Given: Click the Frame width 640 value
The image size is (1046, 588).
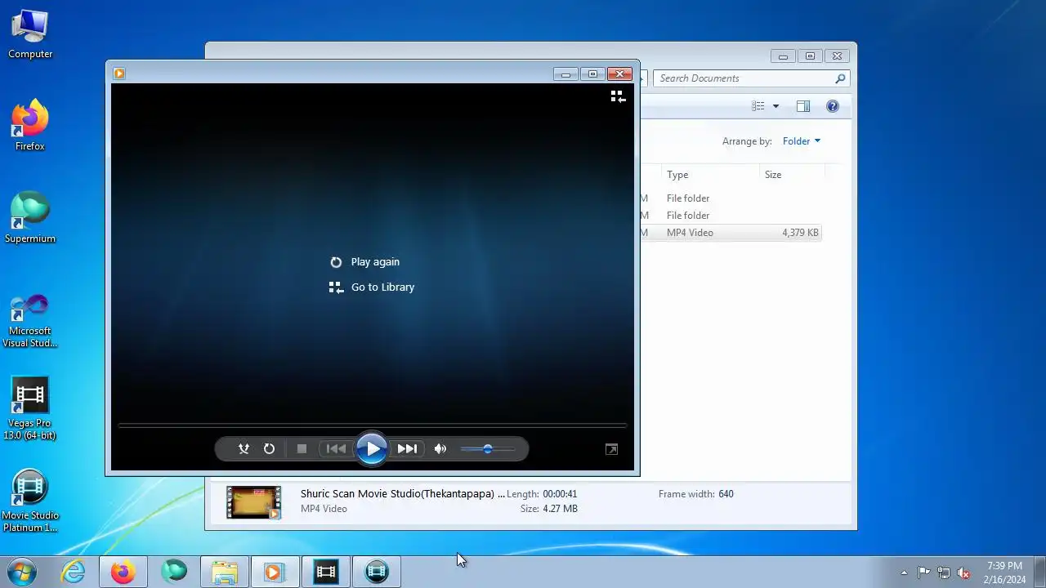Looking at the screenshot, I should click(x=726, y=494).
